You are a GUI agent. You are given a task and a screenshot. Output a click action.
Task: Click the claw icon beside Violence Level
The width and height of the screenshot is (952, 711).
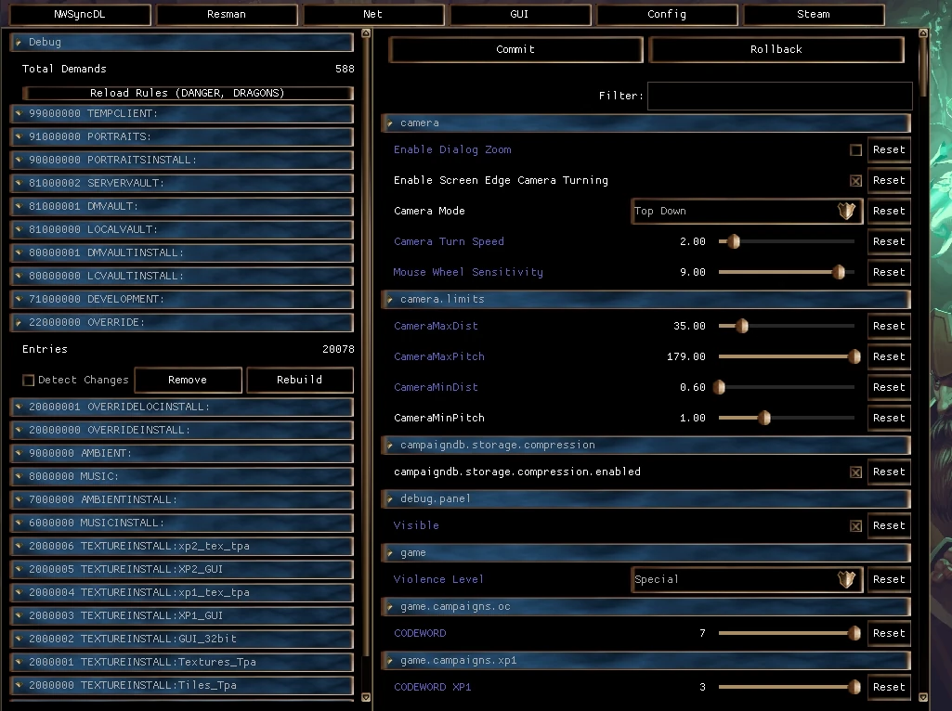point(846,579)
